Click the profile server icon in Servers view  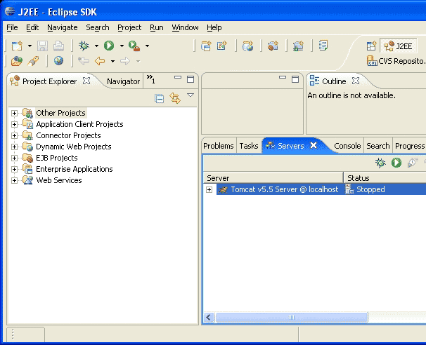point(413,163)
